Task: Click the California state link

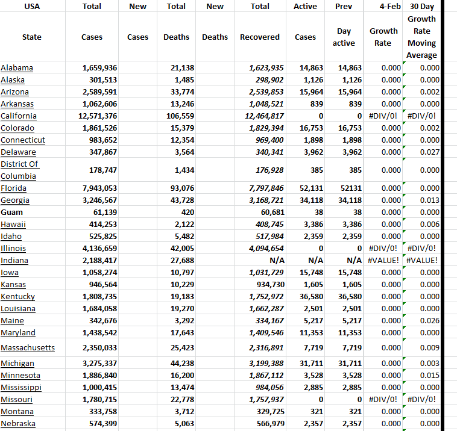Action: tap(19, 116)
